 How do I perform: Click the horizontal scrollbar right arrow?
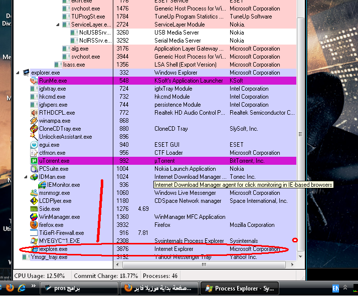(x=292, y=264)
